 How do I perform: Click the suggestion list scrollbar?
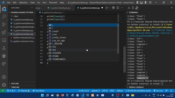118,39
